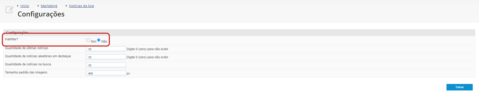The image size is (479, 97).
Task: Focus the notícias aleatórias em destaque input
Action: [106, 57]
